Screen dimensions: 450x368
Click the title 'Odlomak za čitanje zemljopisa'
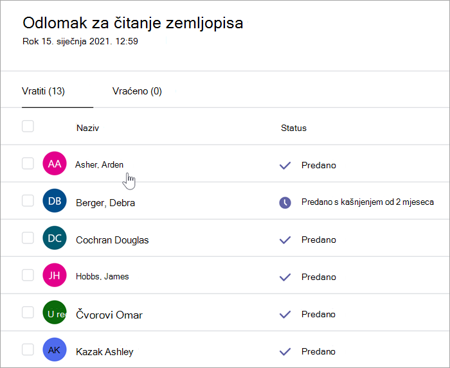pos(133,23)
